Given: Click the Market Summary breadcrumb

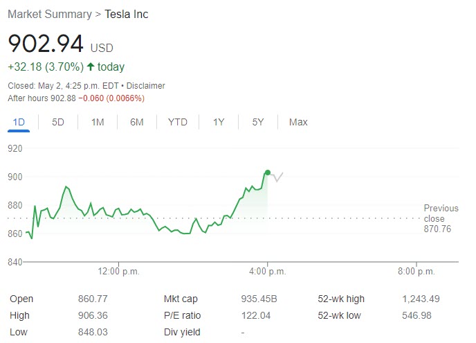Looking at the screenshot, I should (49, 15).
